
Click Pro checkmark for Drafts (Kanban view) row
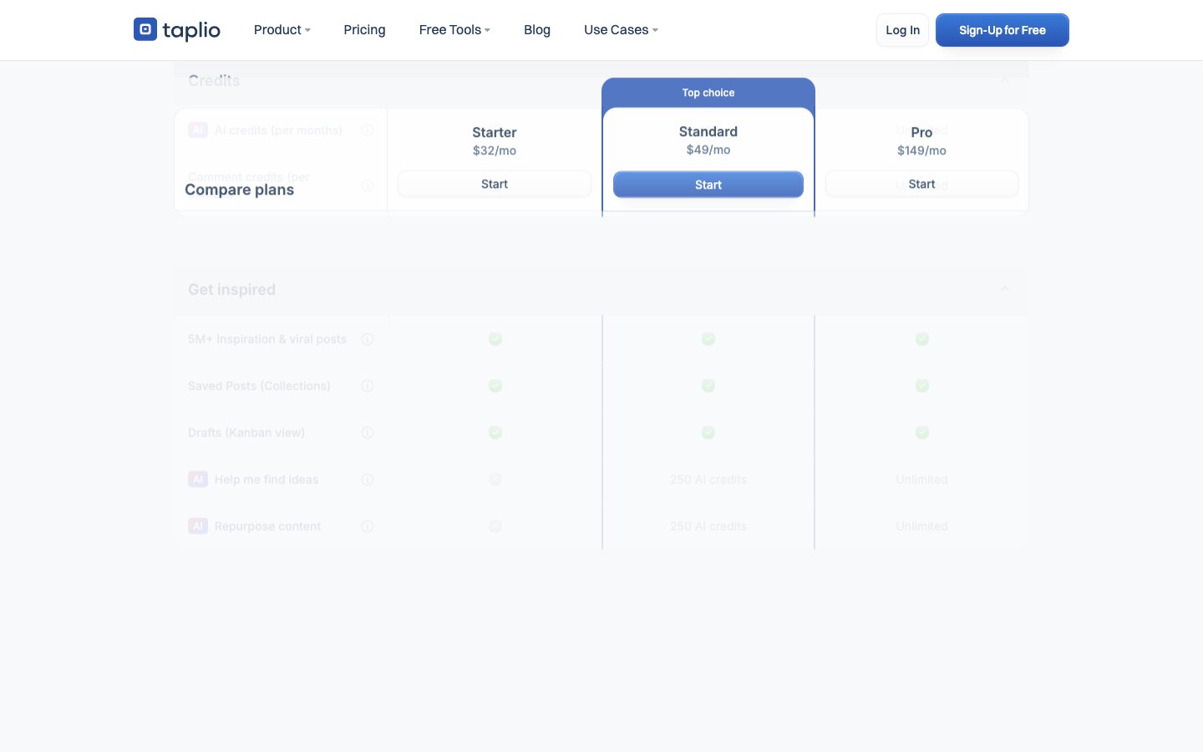(x=922, y=433)
